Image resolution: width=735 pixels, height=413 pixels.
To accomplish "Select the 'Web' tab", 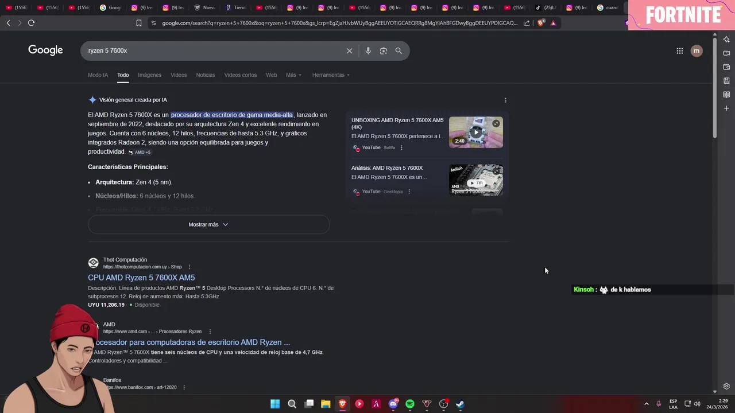I will coord(271,75).
